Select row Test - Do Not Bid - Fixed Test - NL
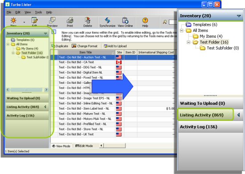Image resolution: width=245 pixels, height=174 pixels. pyautogui.click(x=114, y=78)
